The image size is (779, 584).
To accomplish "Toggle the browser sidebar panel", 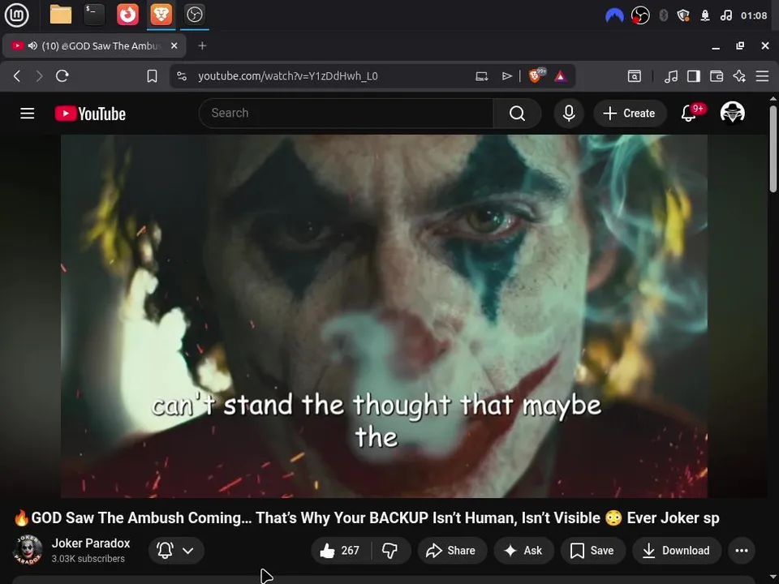I will (694, 76).
